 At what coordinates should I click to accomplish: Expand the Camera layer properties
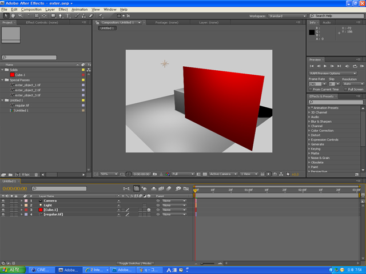coord(22,200)
